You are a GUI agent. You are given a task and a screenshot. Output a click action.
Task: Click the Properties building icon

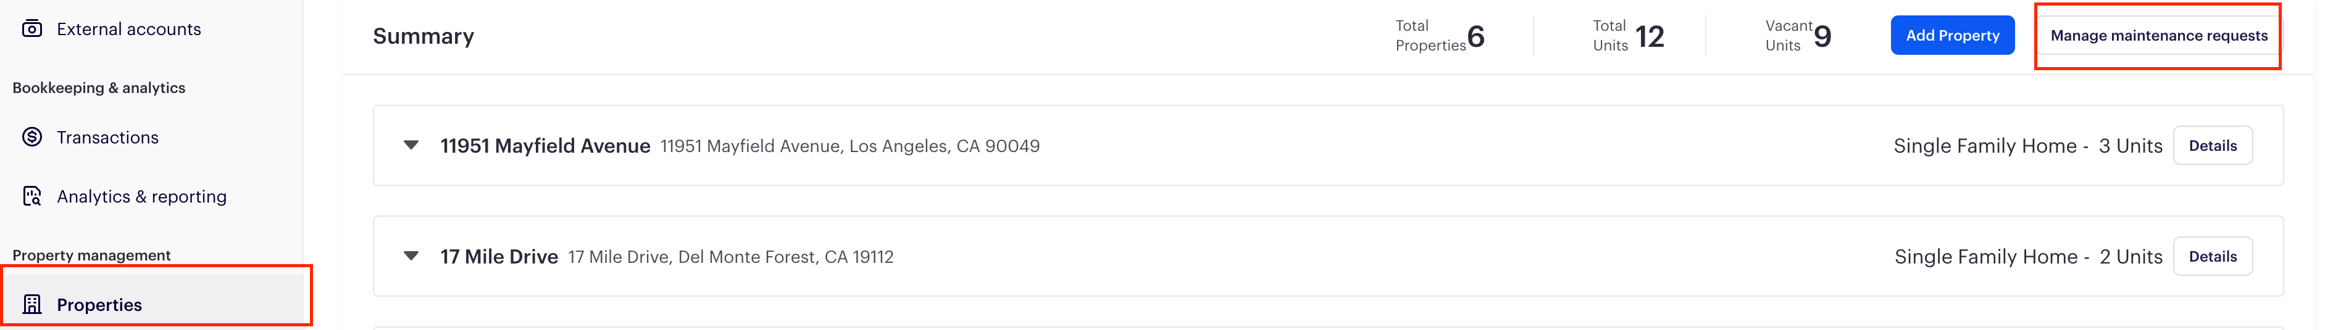click(x=33, y=304)
